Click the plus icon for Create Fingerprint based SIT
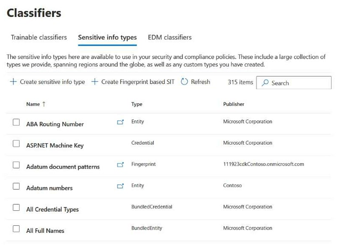The height and width of the screenshot is (247, 339). (95, 82)
